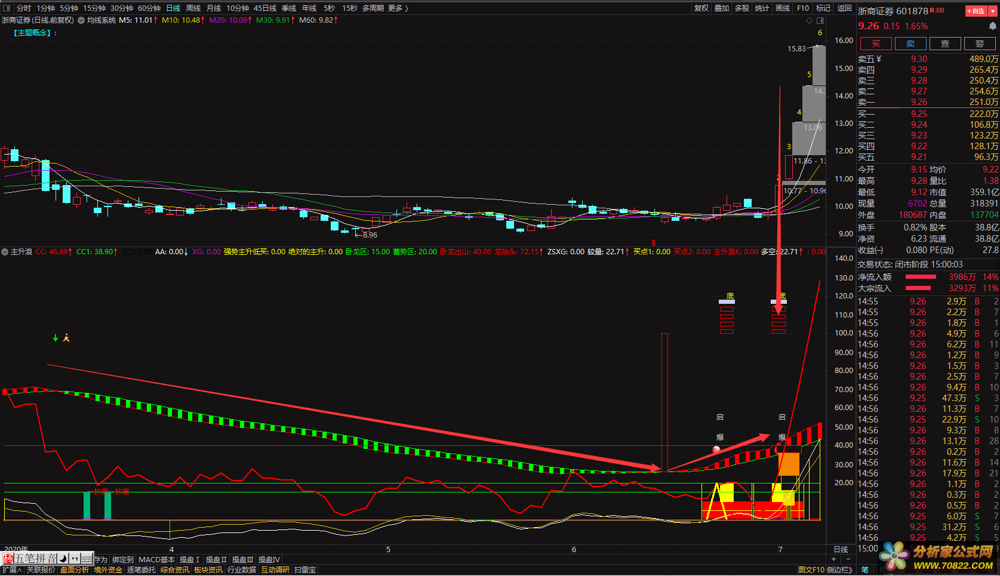Open the 行业数据 tab
The image size is (1000, 576).
(242, 570)
